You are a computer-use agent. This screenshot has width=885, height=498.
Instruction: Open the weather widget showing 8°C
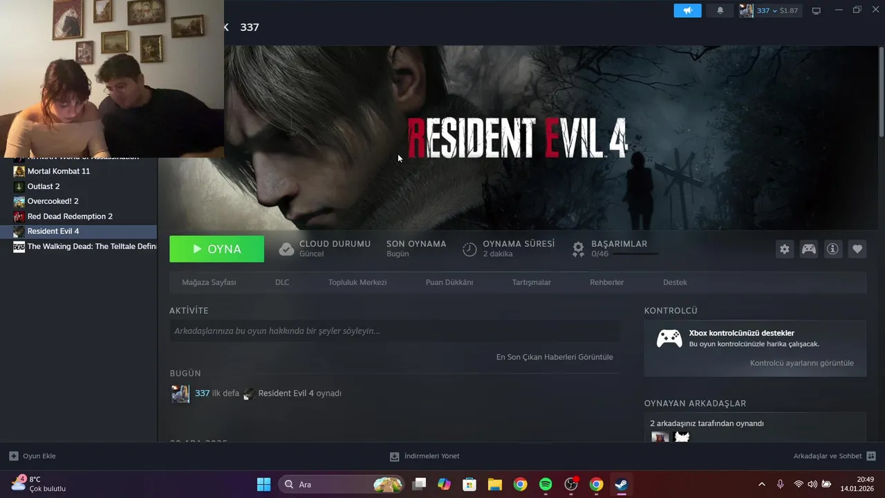point(38,483)
